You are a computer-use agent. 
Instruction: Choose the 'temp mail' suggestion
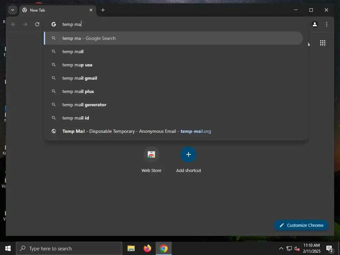173,51
